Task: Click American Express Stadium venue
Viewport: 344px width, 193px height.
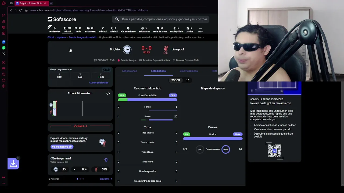Action: click(x=155, y=60)
